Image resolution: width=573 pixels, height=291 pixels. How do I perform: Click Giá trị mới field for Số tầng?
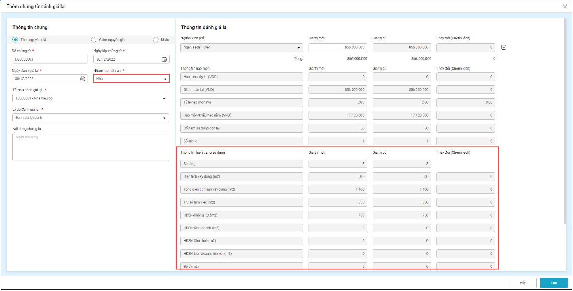pyautogui.click(x=338, y=164)
